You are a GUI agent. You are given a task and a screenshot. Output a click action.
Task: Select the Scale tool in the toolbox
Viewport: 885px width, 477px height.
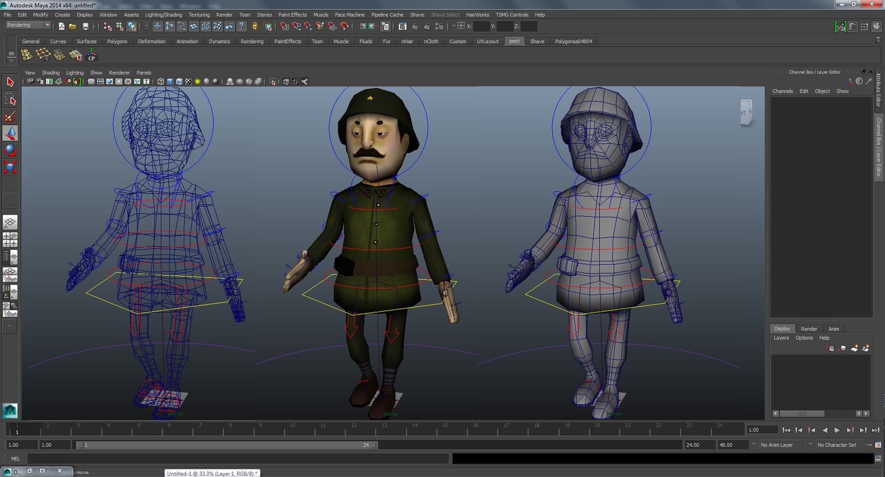tap(10, 167)
